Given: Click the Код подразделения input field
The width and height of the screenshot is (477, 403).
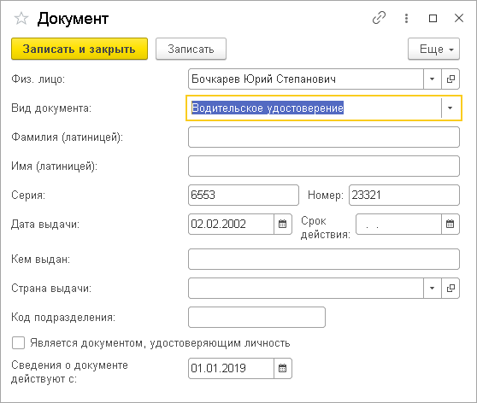Looking at the screenshot, I should pos(256,317).
